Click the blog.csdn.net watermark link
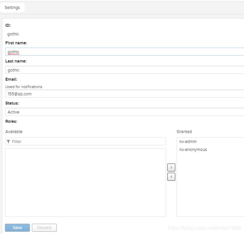This screenshot has width=244, height=234. (205, 228)
